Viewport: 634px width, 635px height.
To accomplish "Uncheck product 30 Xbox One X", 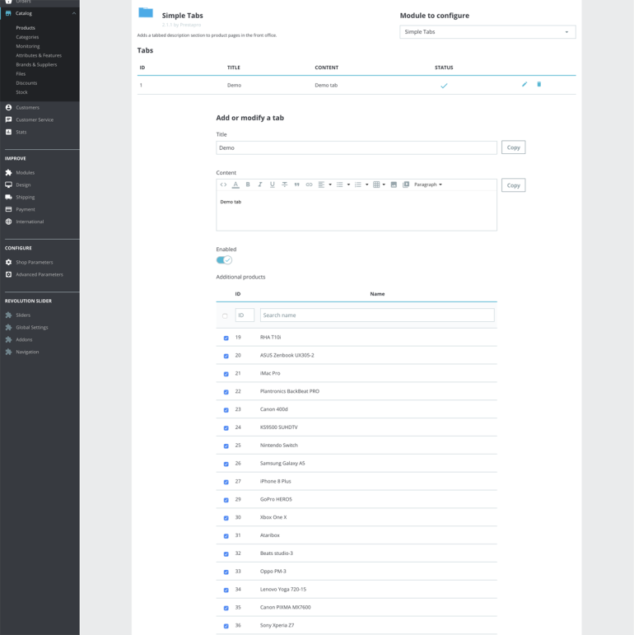I will 226,518.
